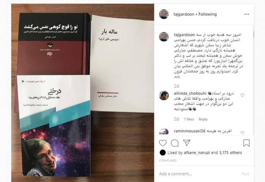The image size is (265, 182).
Task: Open tajgardoon profile picture in header
Action: point(164,14)
